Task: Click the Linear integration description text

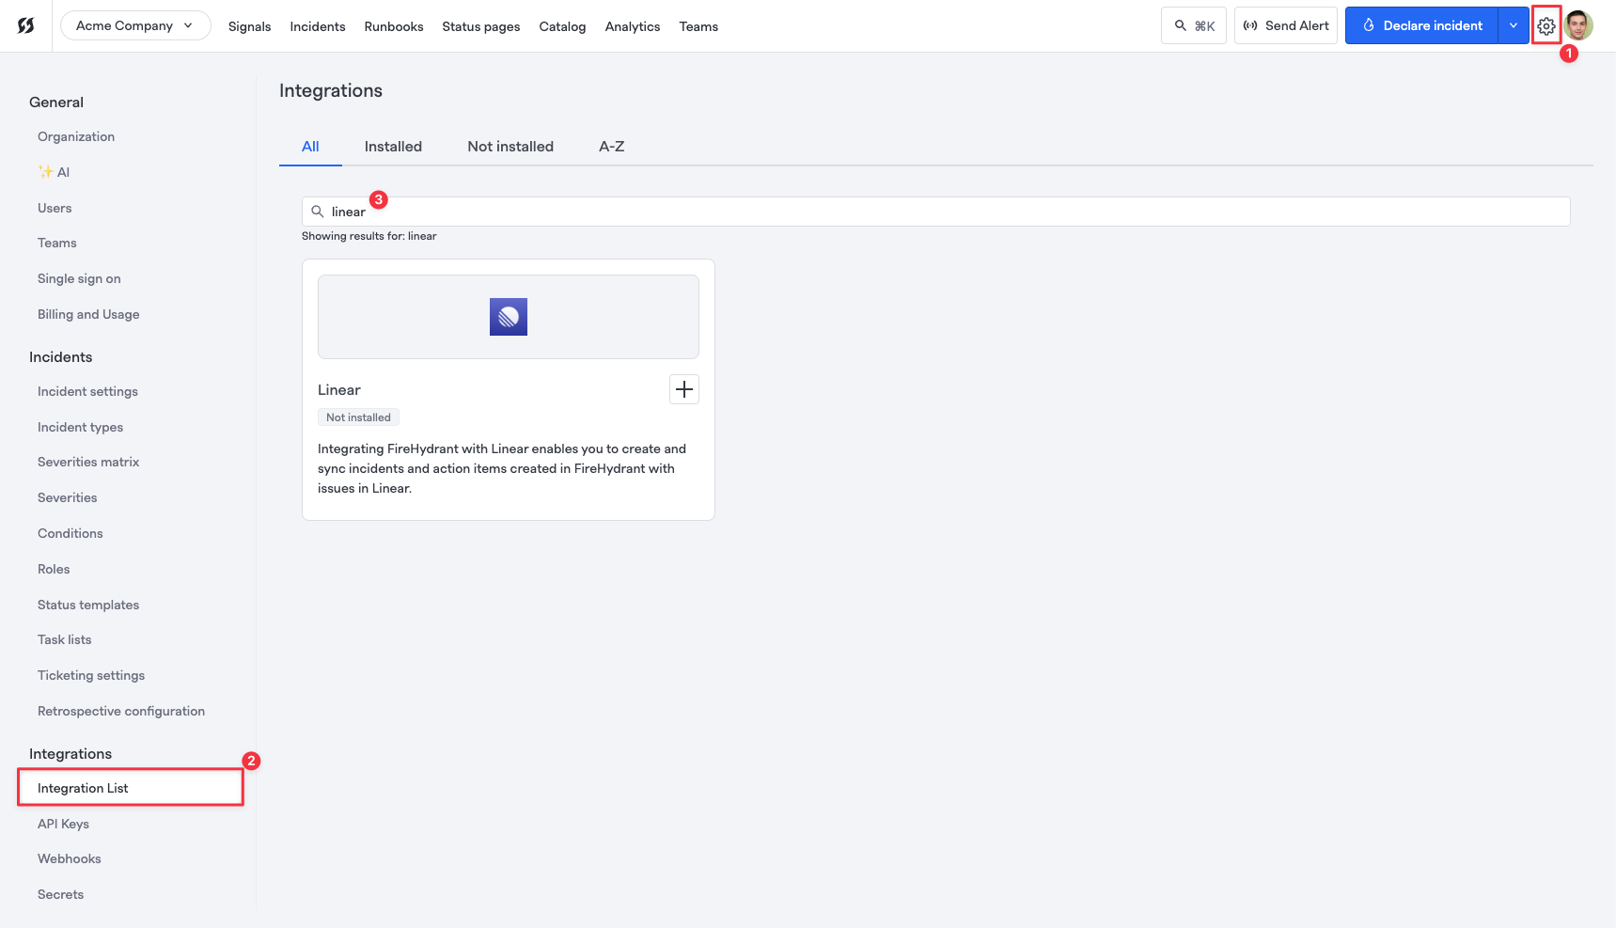Action: click(502, 468)
